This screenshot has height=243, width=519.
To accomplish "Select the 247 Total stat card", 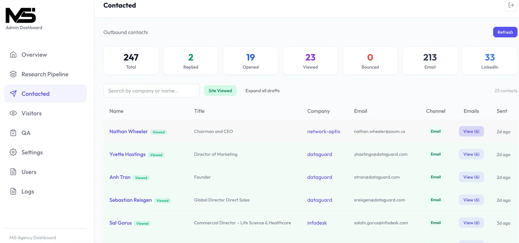I will click(131, 61).
